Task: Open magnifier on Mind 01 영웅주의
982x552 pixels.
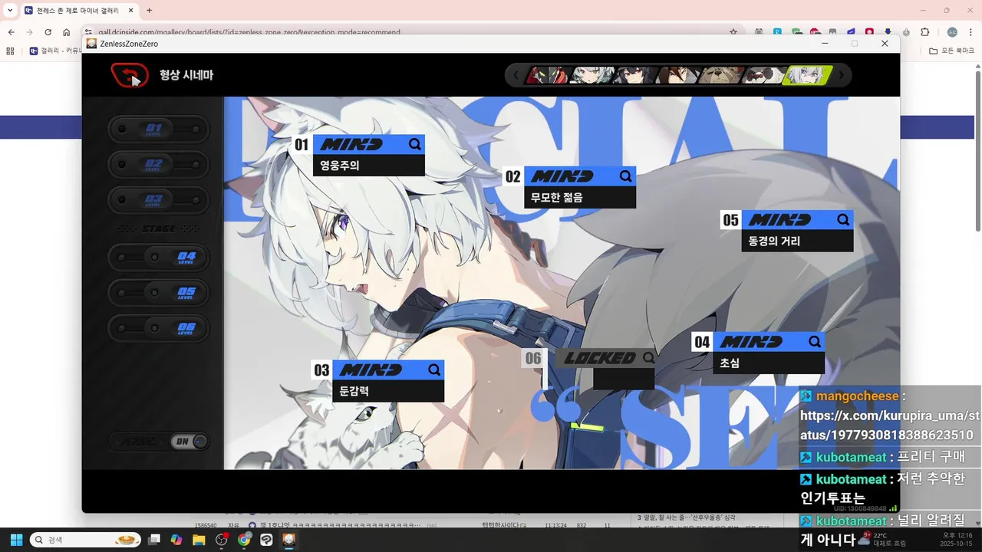Action: tap(414, 144)
